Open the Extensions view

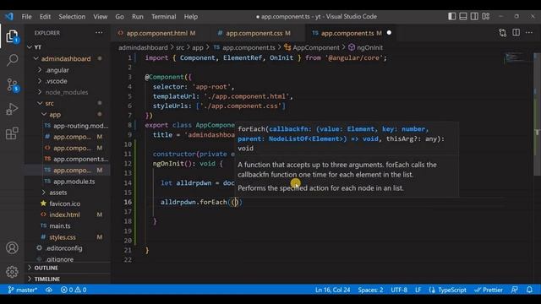[x=12, y=133]
